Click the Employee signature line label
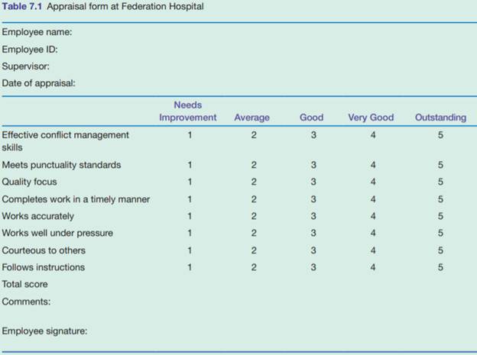This screenshot has width=477, height=355. coord(45,331)
